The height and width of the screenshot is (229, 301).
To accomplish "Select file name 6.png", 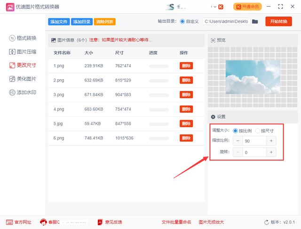I will [x=59, y=138].
